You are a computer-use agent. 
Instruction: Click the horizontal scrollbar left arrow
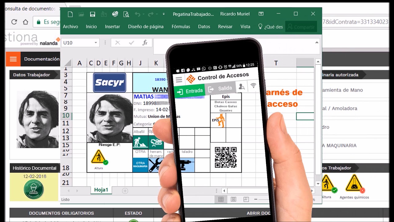click(224, 191)
